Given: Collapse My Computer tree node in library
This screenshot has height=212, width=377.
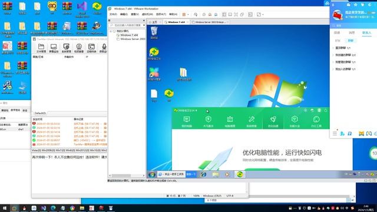Looking at the screenshot, I should click(111, 31).
